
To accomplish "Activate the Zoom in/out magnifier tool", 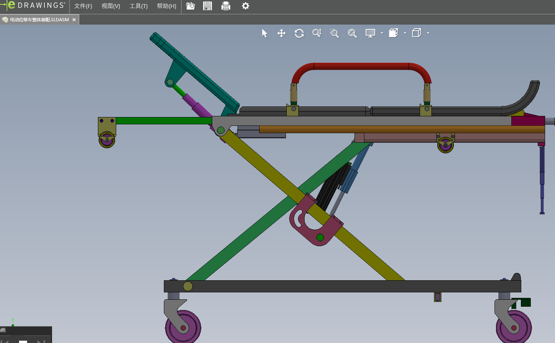I will coord(317,33).
